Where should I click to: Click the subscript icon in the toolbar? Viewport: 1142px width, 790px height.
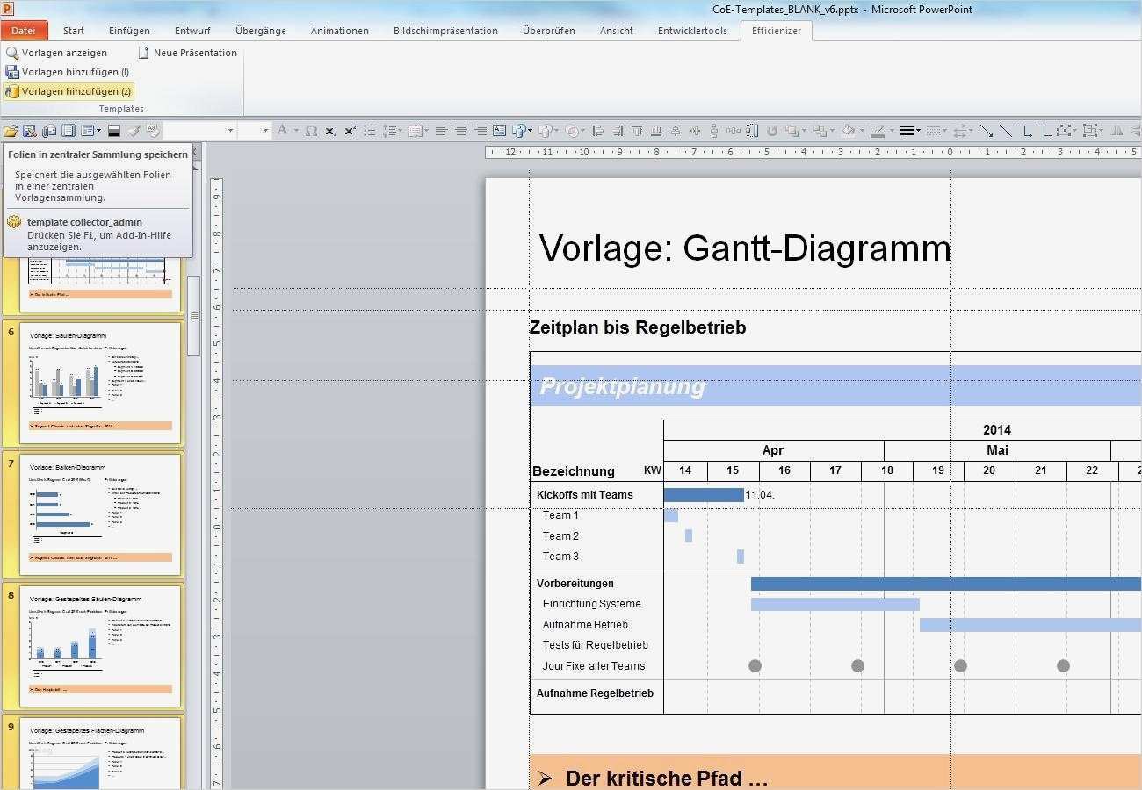click(330, 131)
